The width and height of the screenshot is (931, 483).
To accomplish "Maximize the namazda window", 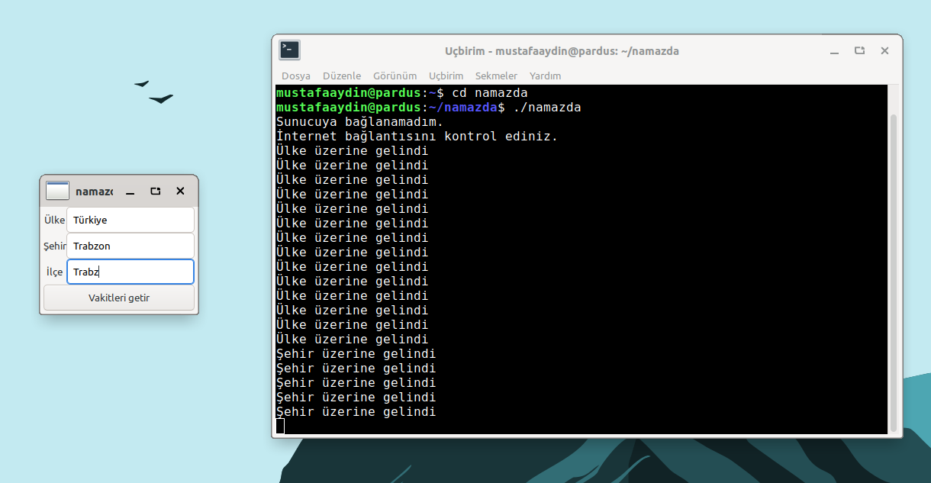I will [x=156, y=192].
